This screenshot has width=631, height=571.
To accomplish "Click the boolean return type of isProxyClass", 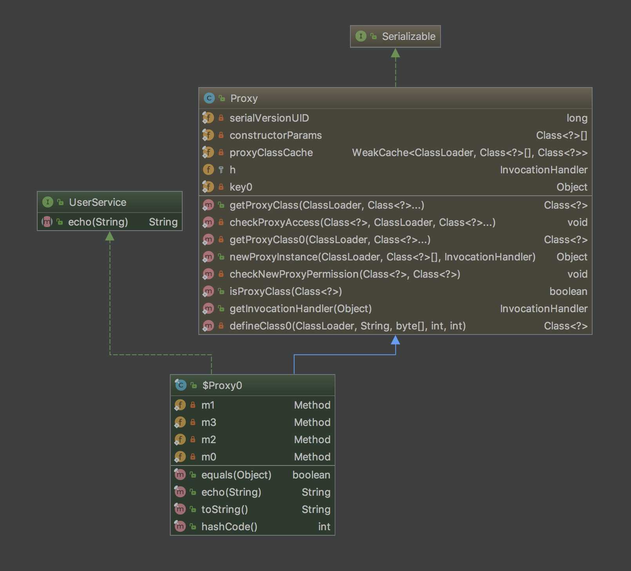I will [x=568, y=291].
